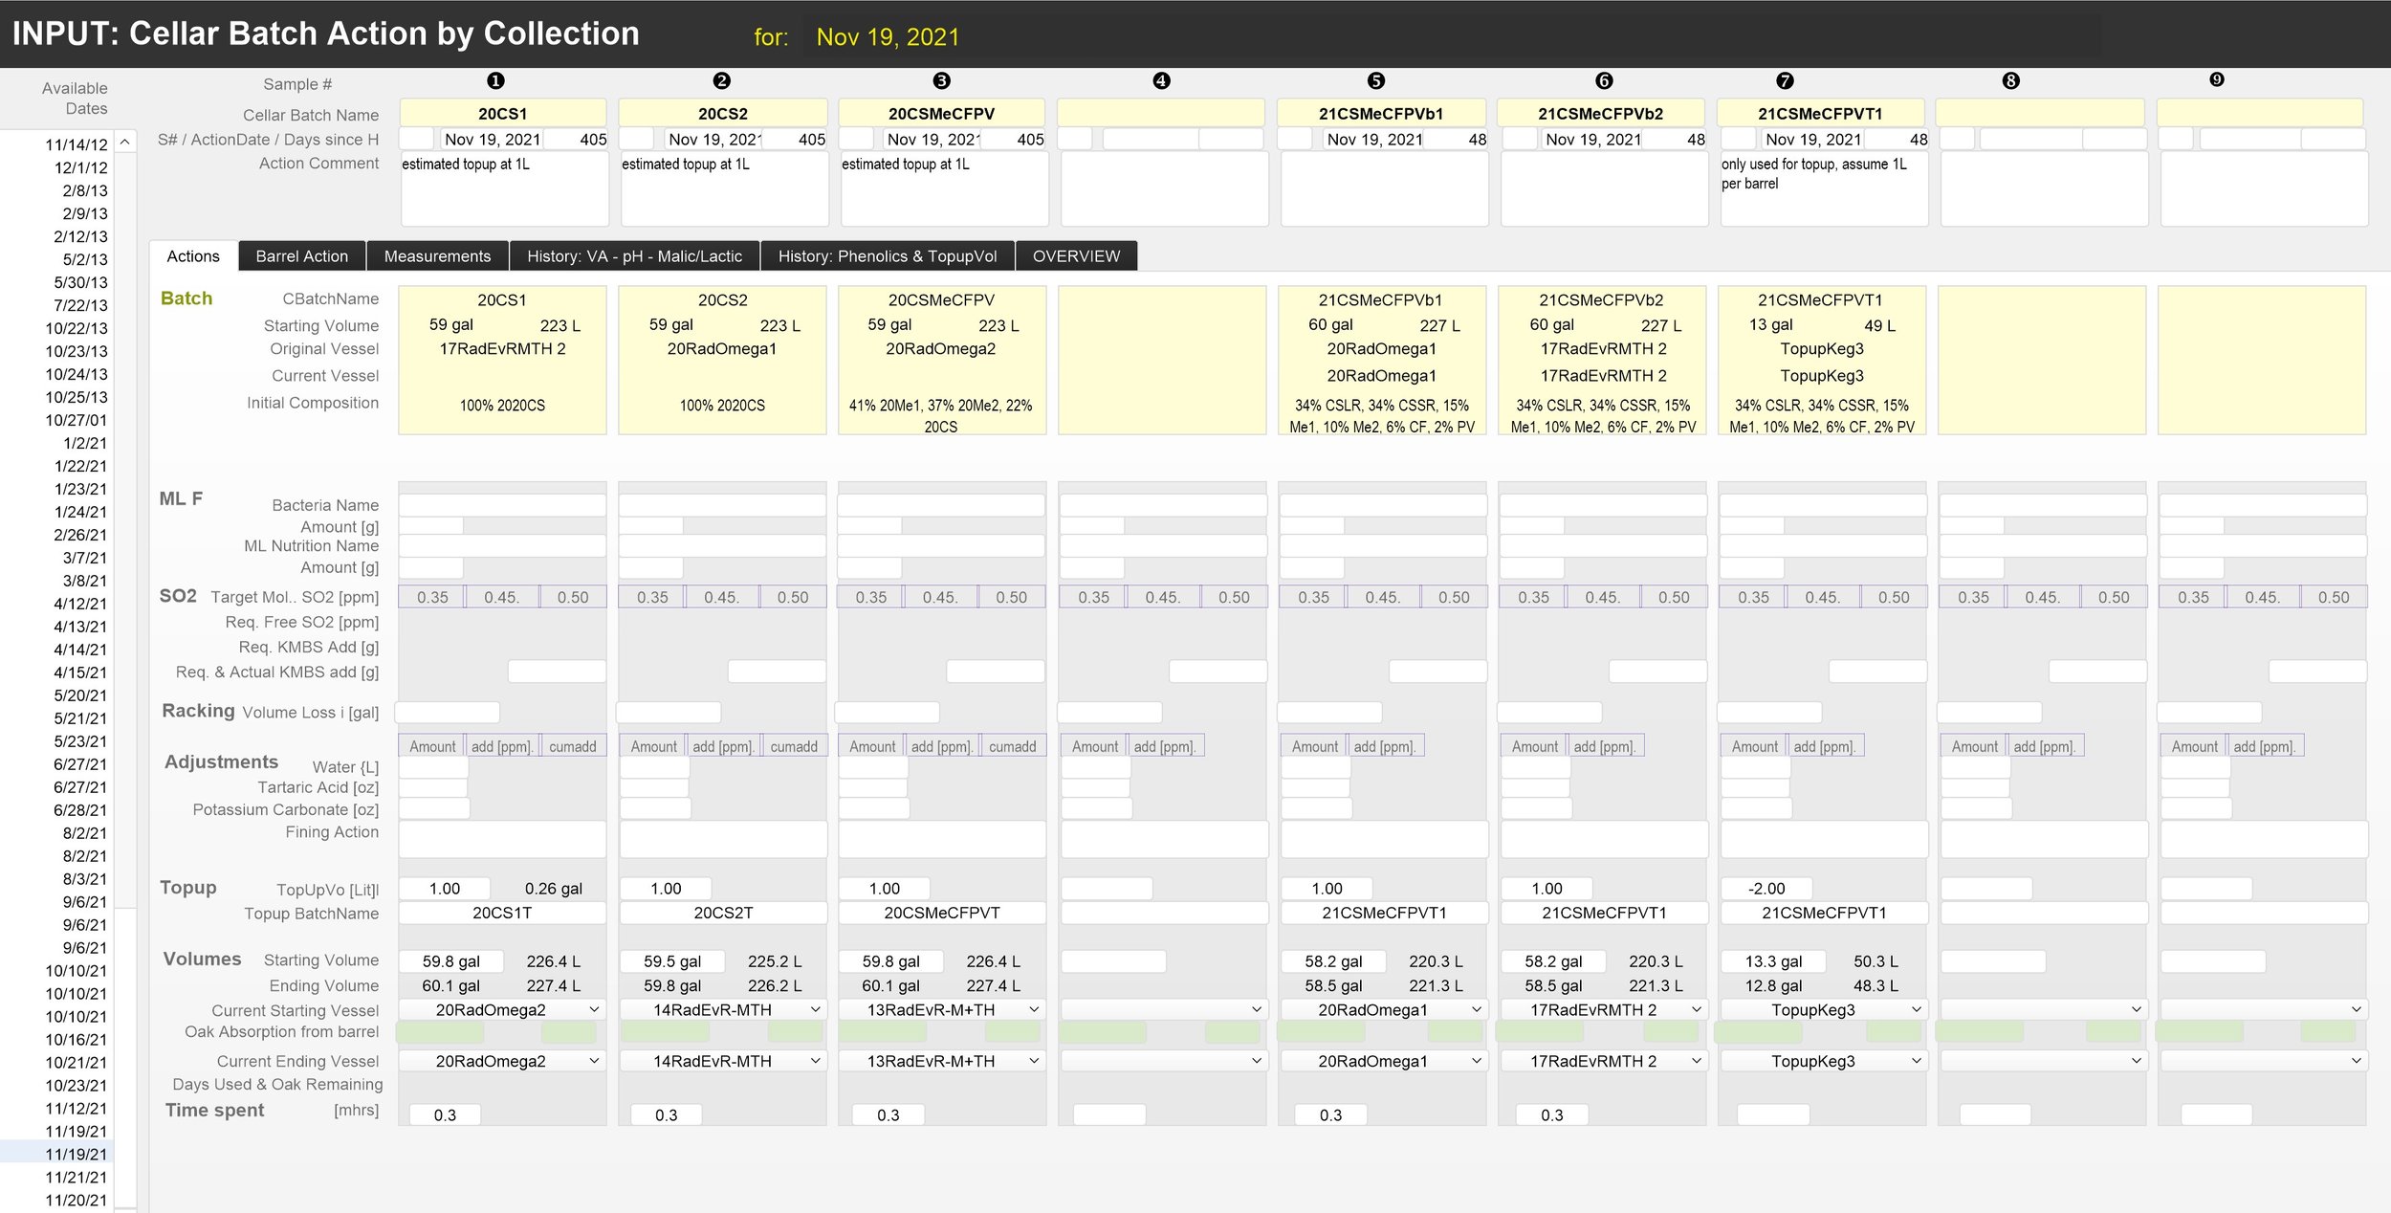The height and width of the screenshot is (1213, 2391).
Task: Select 0.45 target SO2 for 21CSMeCFPVb1
Action: point(1382,597)
